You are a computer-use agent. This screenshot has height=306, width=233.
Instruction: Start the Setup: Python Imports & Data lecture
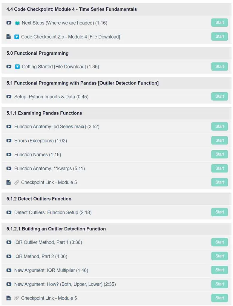click(x=220, y=97)
